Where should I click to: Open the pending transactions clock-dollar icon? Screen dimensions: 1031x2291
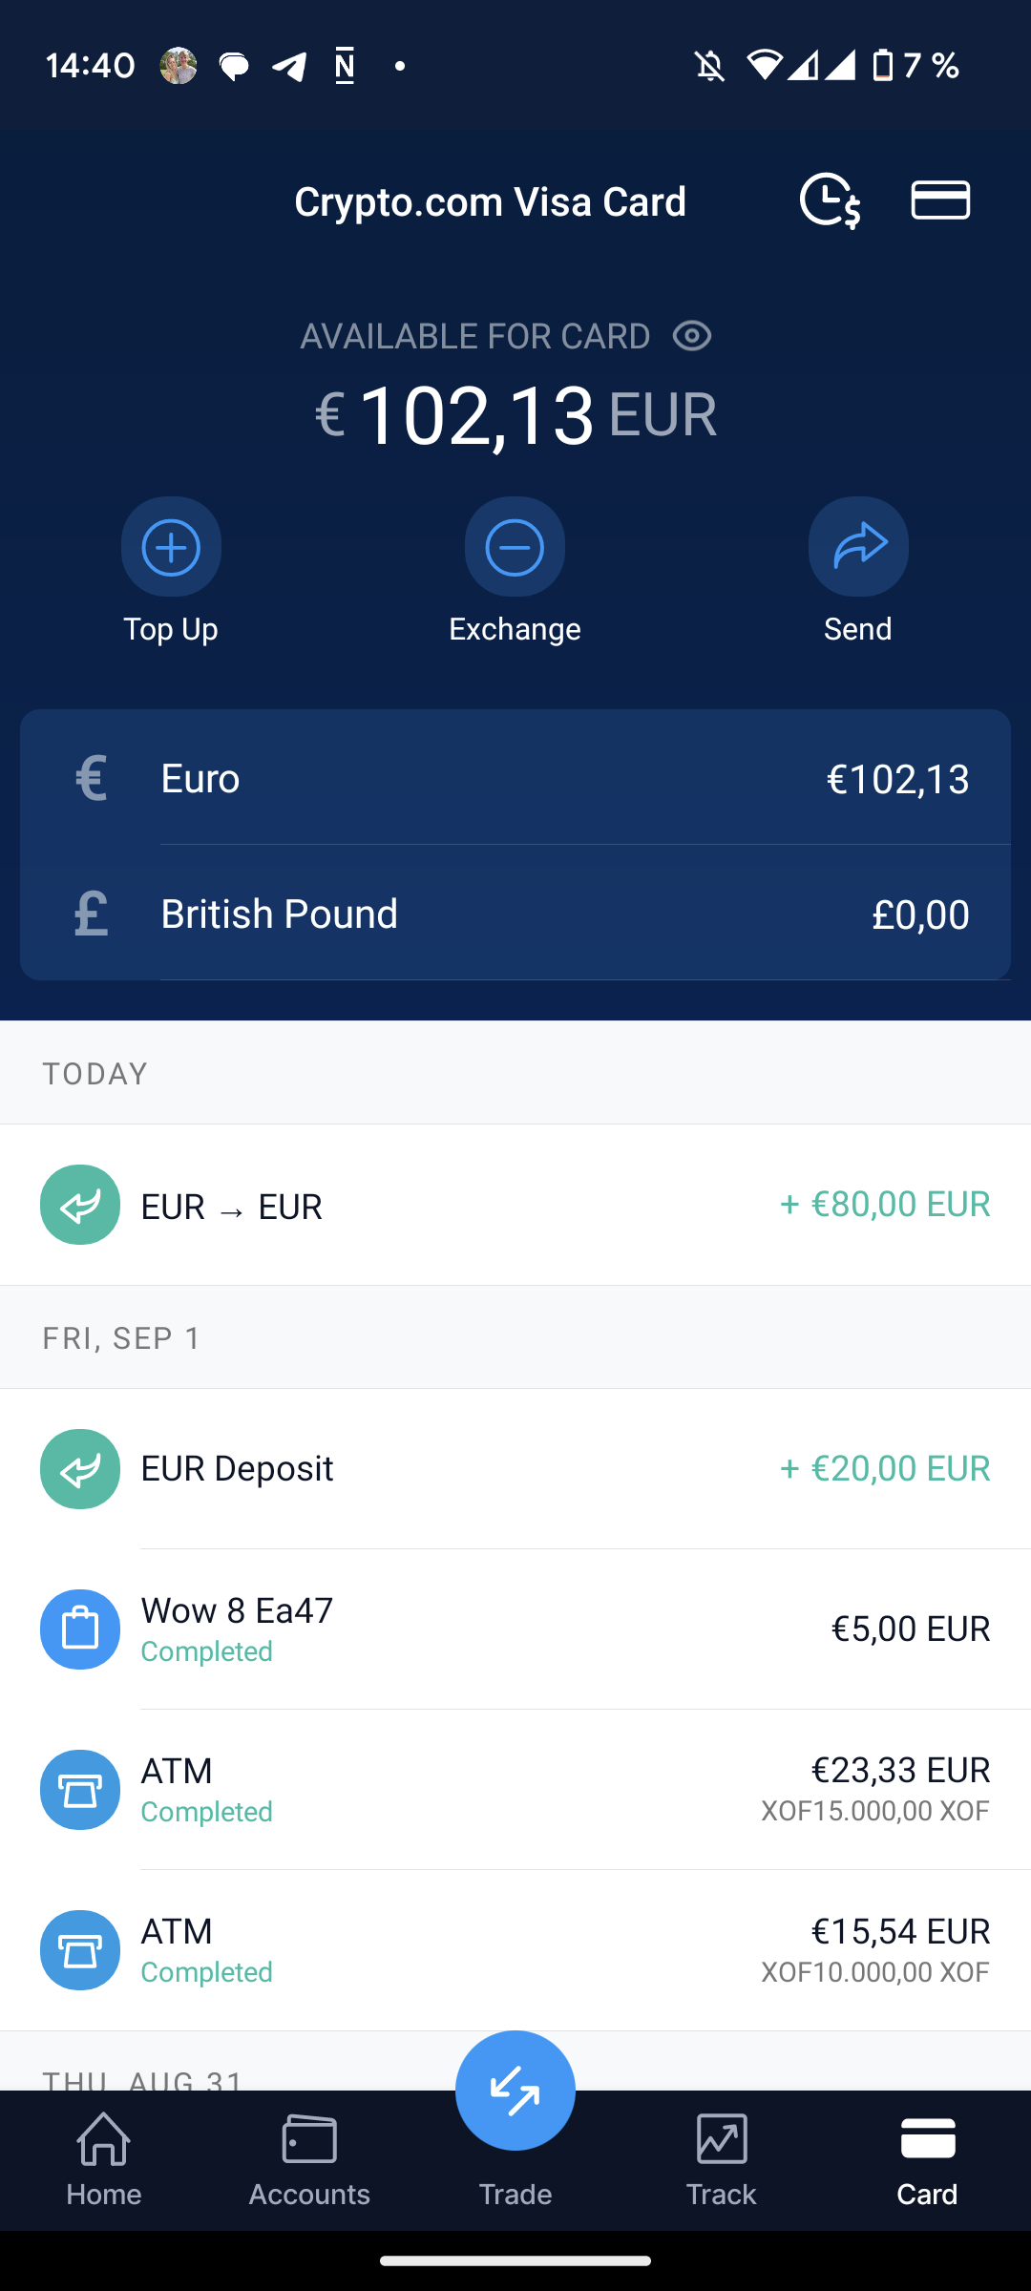point(829,200)
